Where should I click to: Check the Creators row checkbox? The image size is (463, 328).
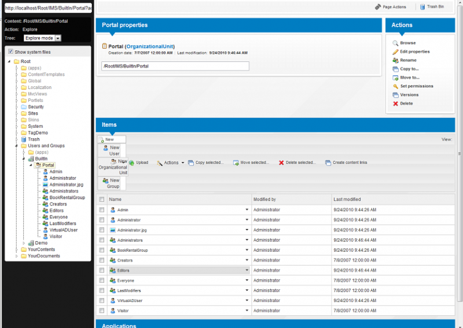pos(102,260)
